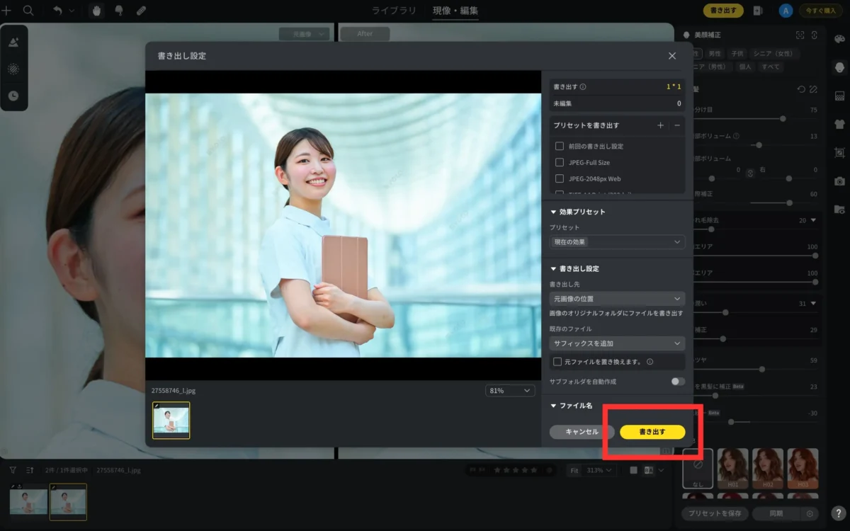The height and width of the screenshot is (531, 850).
Task: Expand the triangle next to value 20
Action: coord(813,220)
